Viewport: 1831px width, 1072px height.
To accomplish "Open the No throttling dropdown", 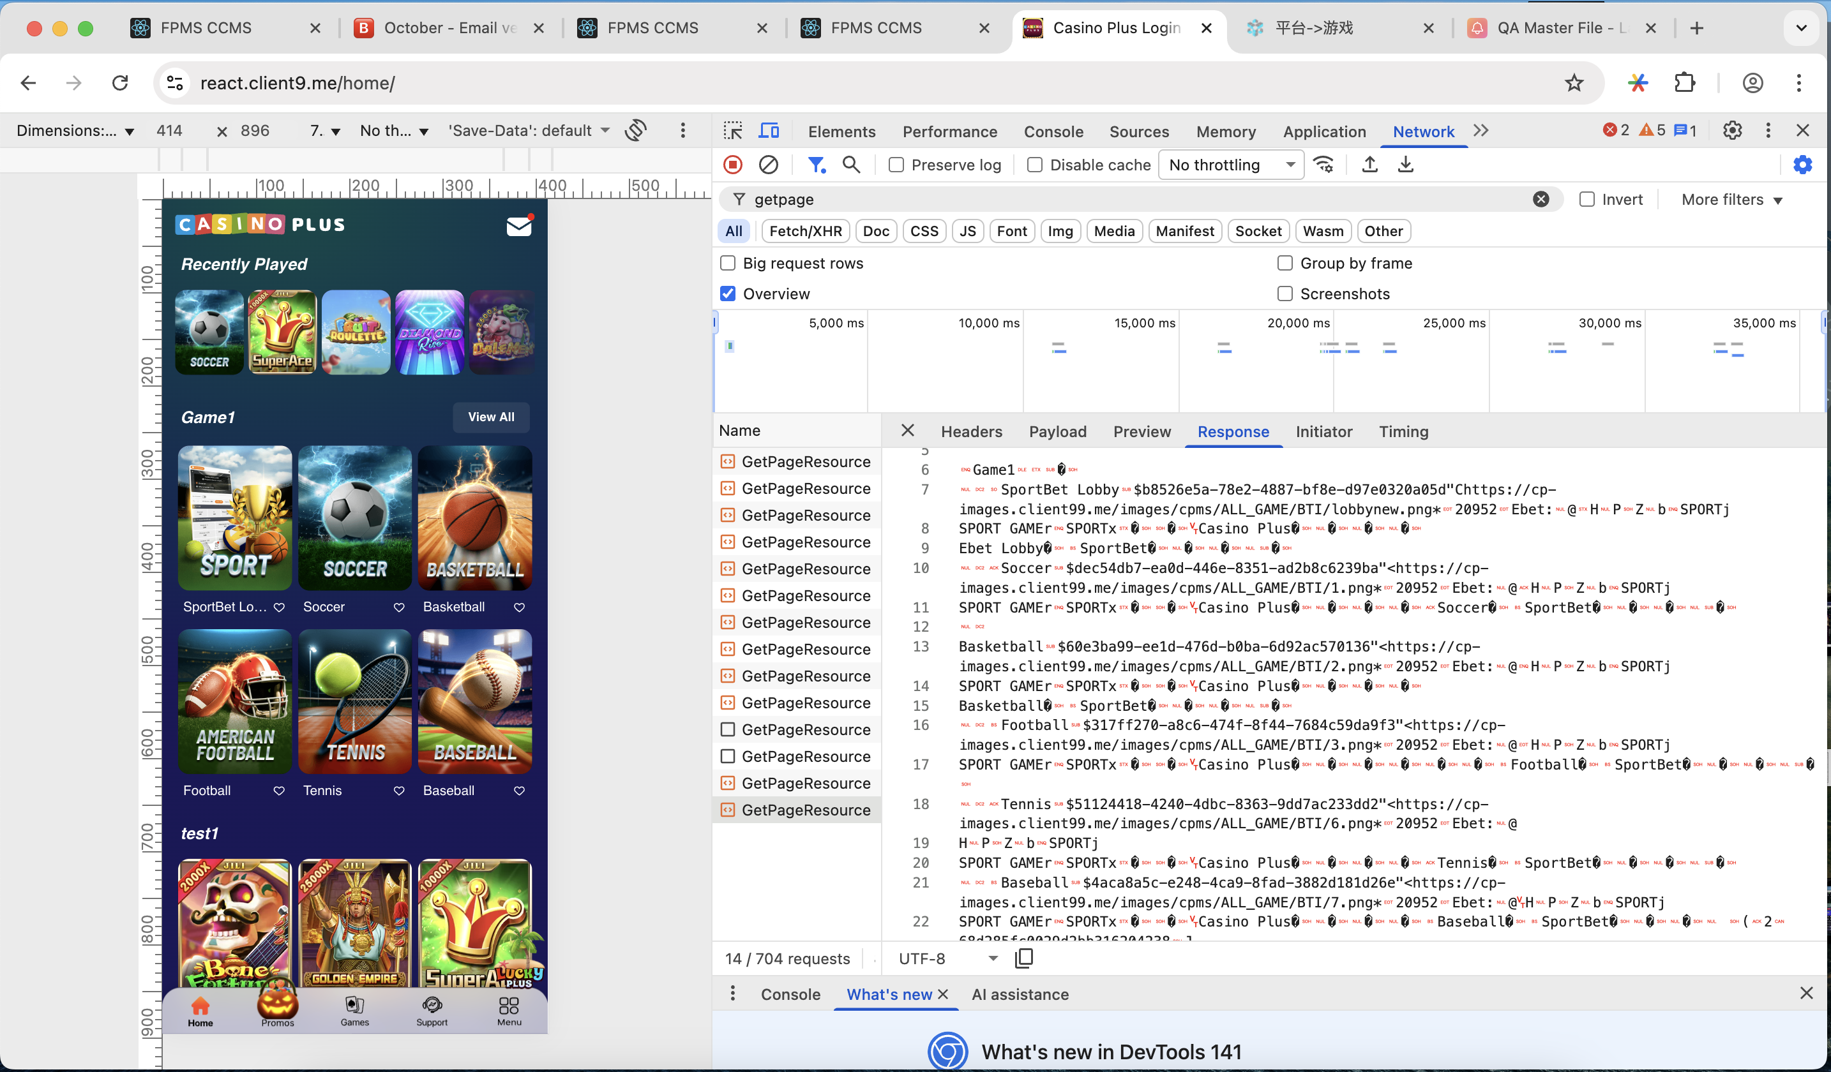I will [x=1231, y=165].
